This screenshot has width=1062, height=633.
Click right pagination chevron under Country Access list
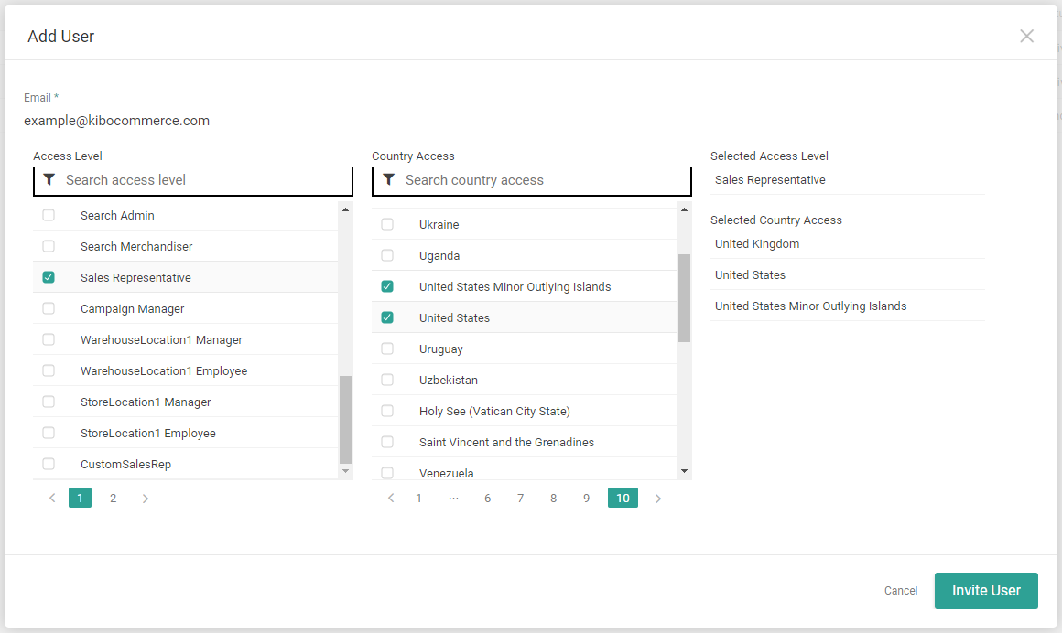[657, 498]
